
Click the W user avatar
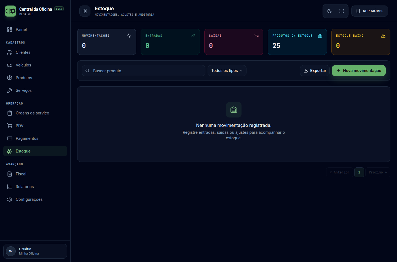coord(11,251)
